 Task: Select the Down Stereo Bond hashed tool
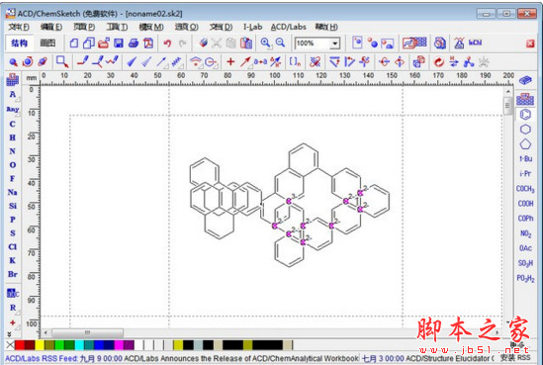pos(146,61)
